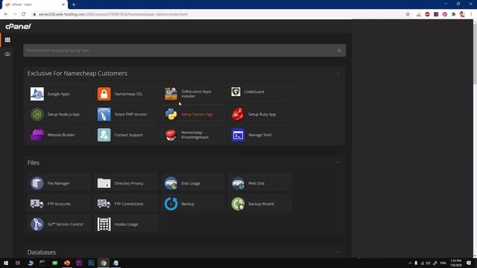Viewport: 477px width, 268px height.
Task: Open the File Manager icon
Action: click(37, 183)
